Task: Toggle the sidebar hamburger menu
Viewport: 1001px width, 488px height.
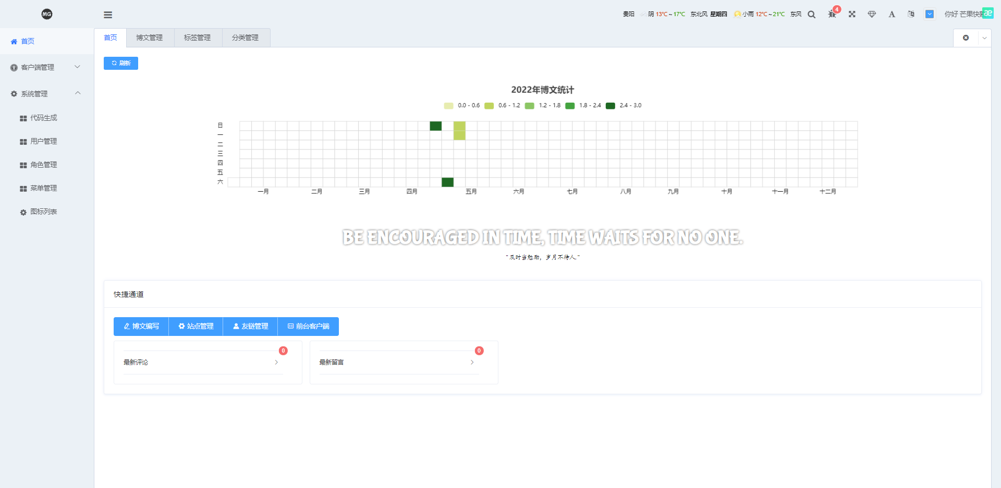Action: pos(108,15)
